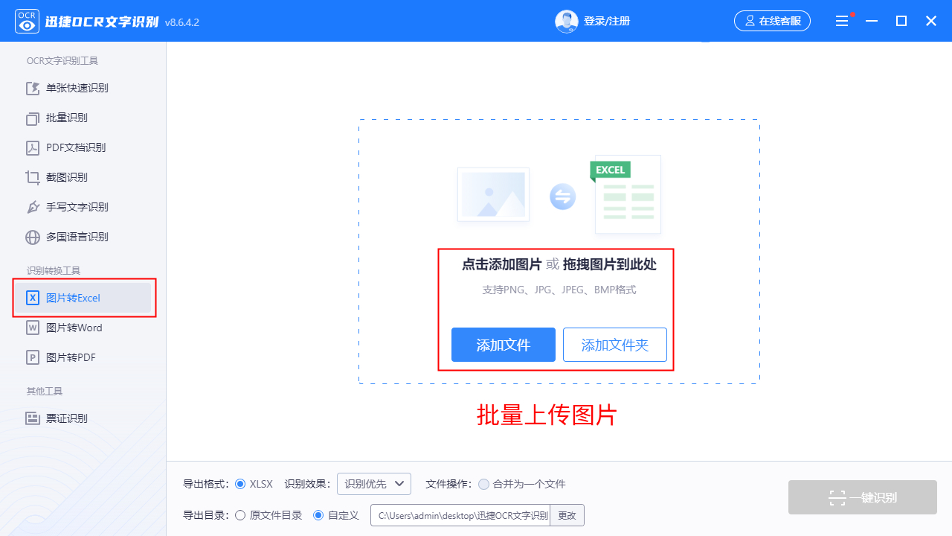Click the 多国语言识别 globe icon

coord(33,237)
